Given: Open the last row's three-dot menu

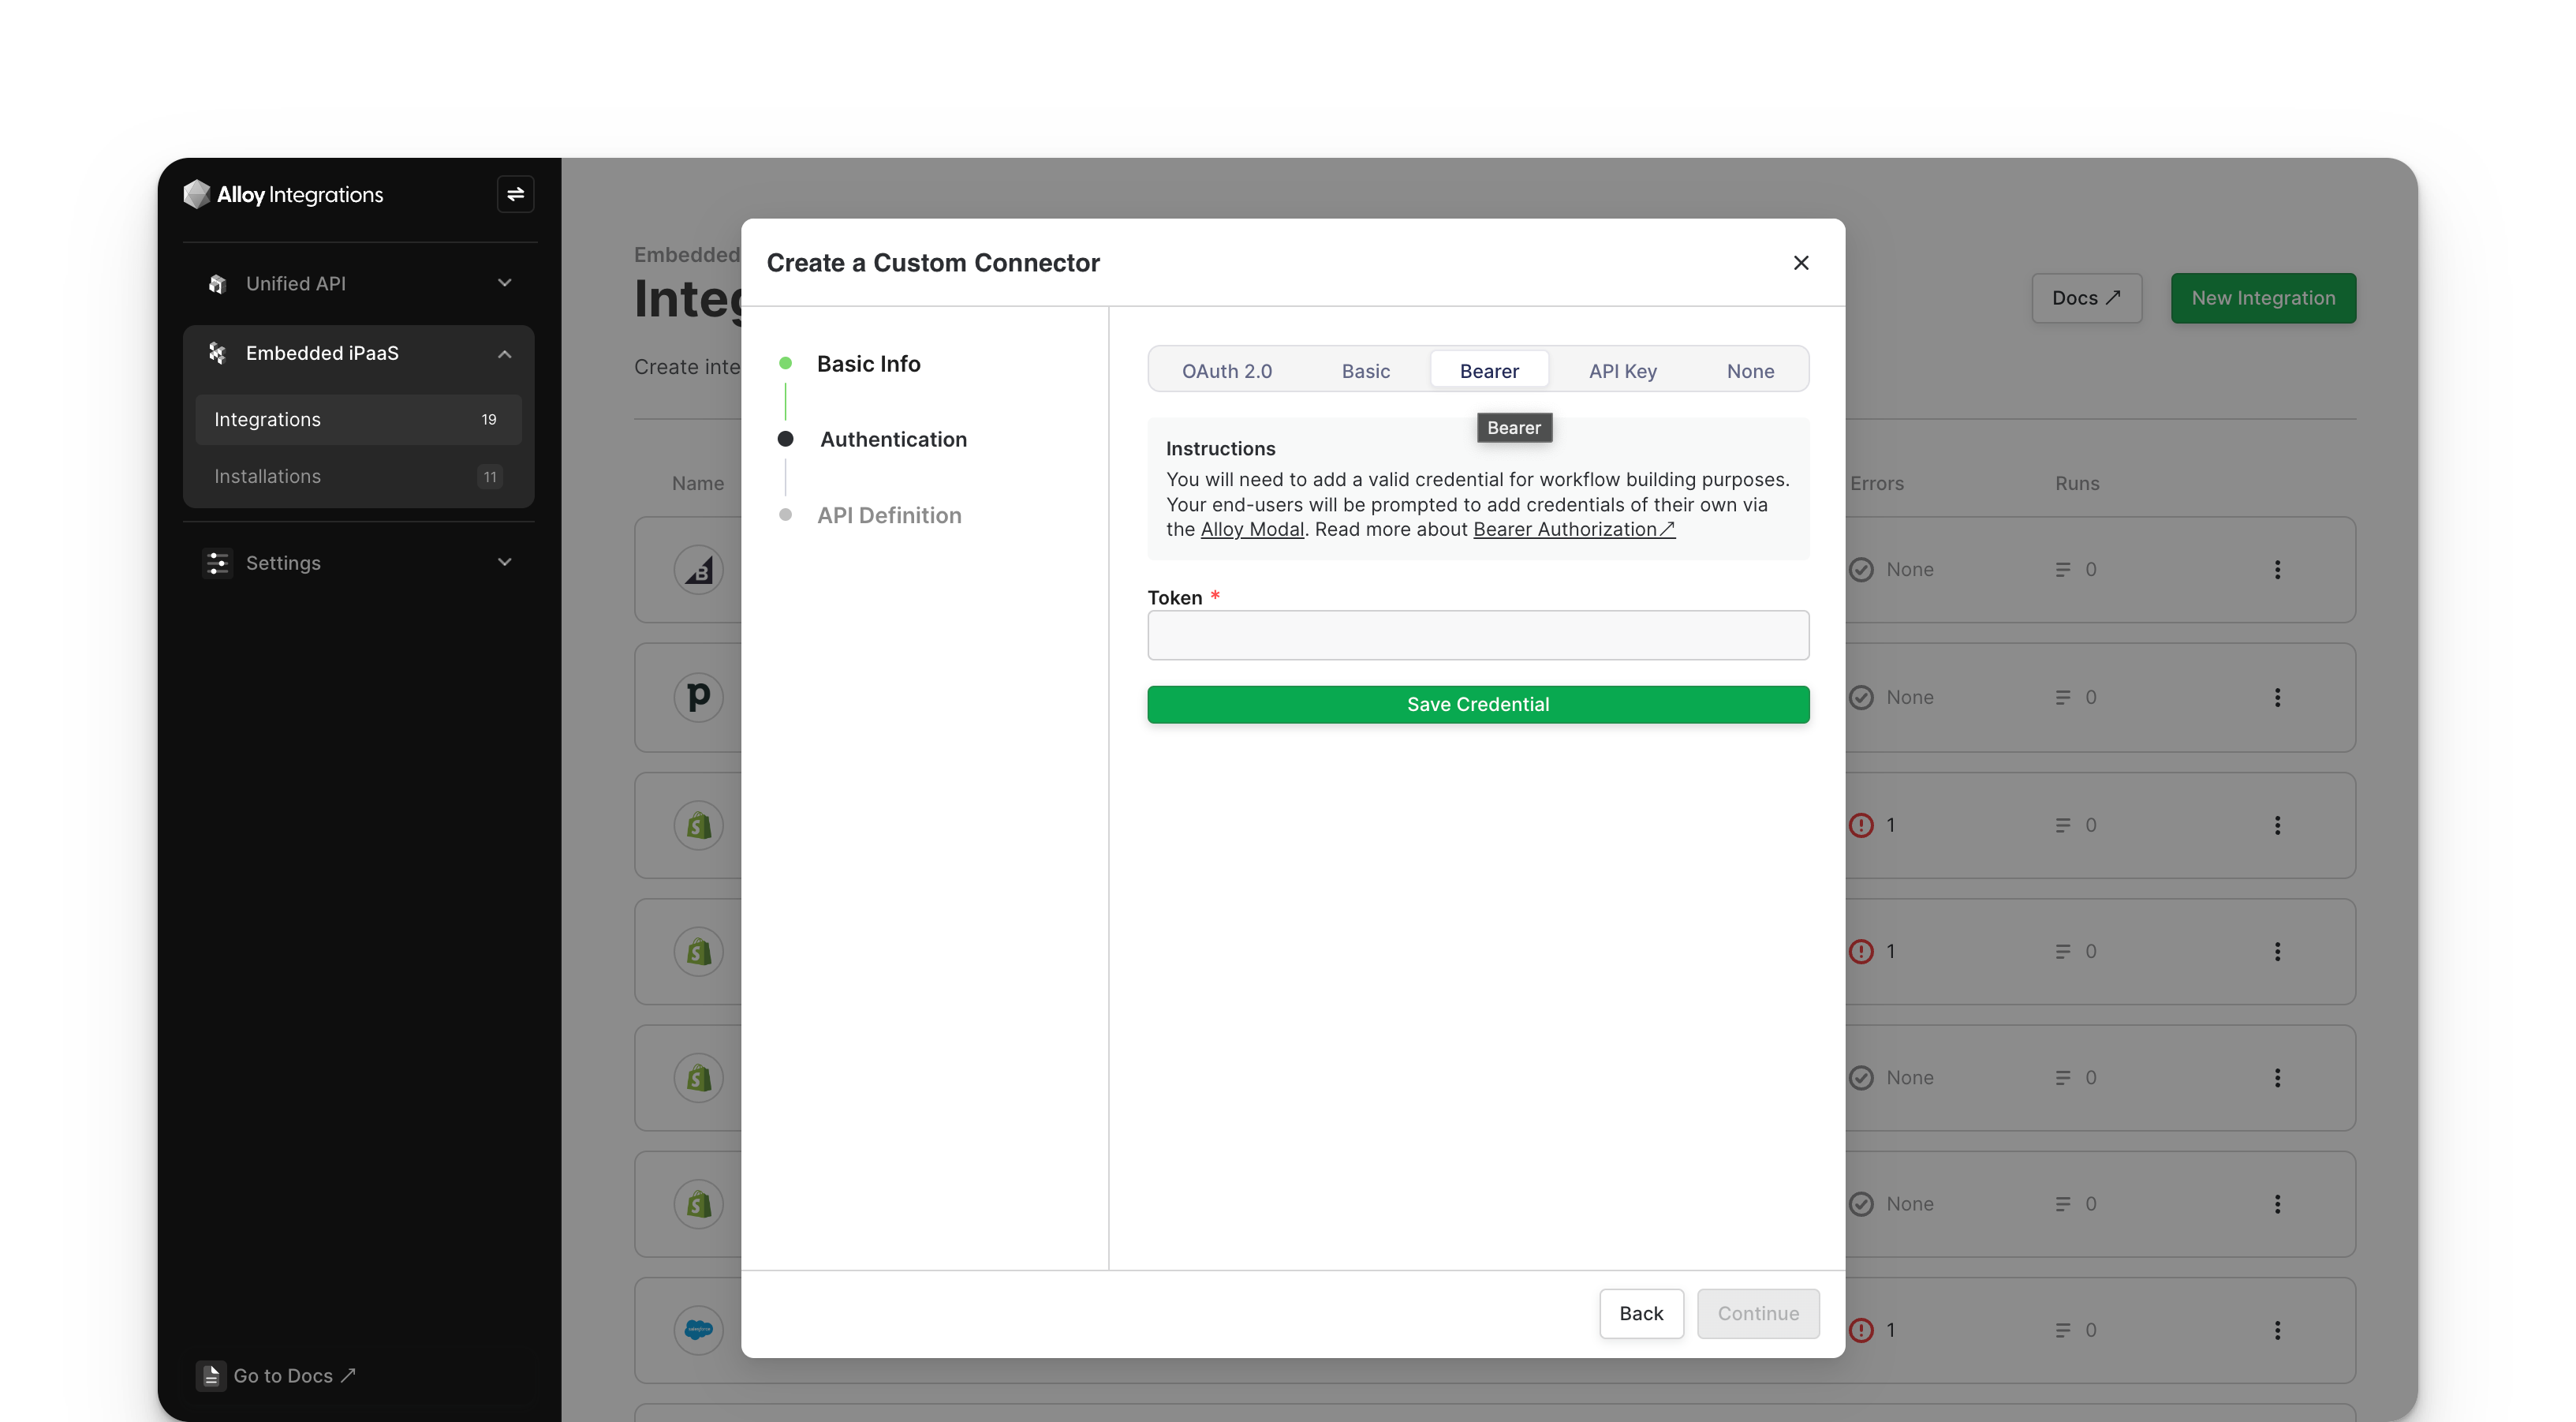Looking at the screenshot, I should (2277, 1330).
